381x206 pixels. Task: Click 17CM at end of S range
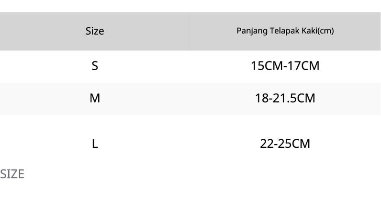click(303, 66)
